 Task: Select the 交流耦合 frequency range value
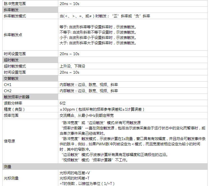[87, 115]
